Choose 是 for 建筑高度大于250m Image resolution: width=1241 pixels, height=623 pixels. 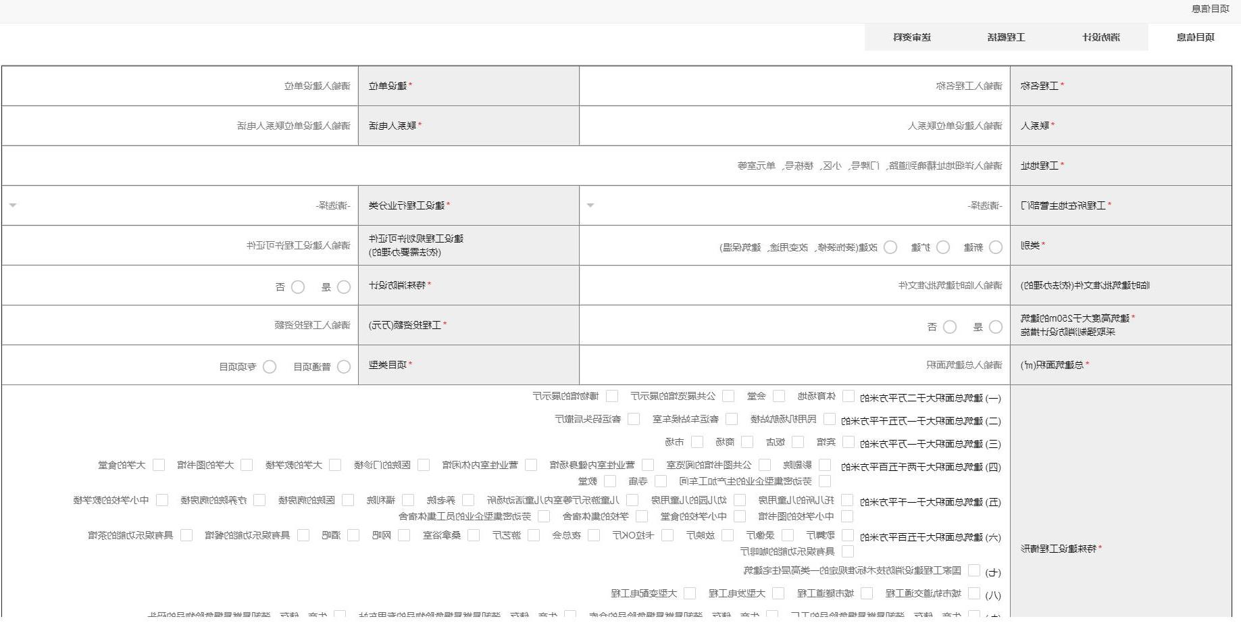pyautogui.click(x=995, y=327)
